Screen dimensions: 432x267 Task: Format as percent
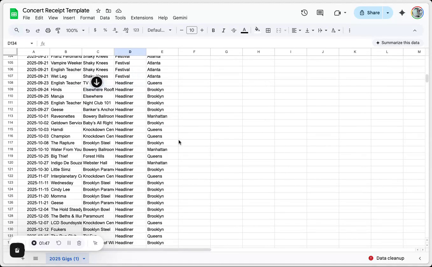click(105, 30)
